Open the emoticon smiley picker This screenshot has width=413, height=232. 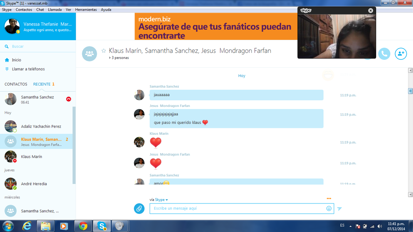coord(329,208)
